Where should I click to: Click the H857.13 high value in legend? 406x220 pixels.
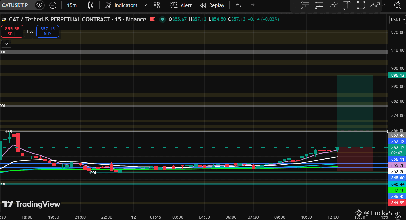click(198, 19)
